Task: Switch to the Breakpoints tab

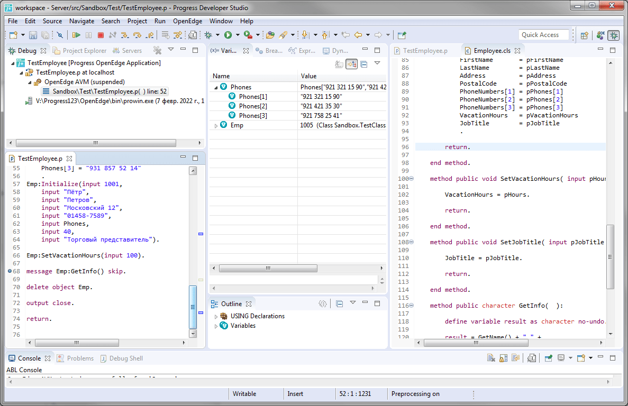Action: (269, 51)
